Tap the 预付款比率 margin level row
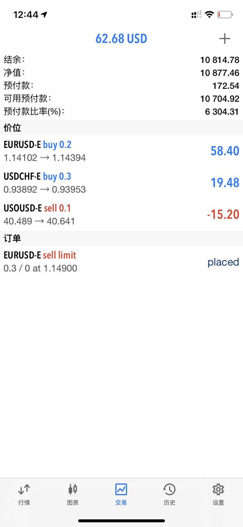This screenshot has width=243, height=527. pos(122,111)
